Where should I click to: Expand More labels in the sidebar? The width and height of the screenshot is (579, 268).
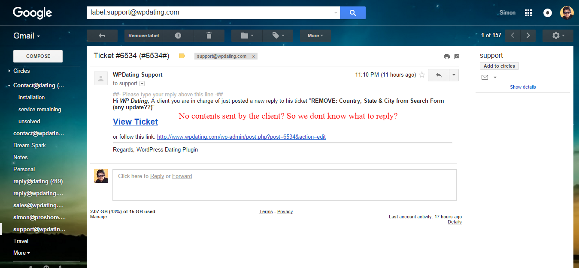click(x=21, y=253)
